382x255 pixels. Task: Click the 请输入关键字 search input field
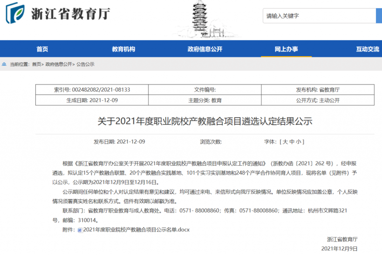coord(319,16)
